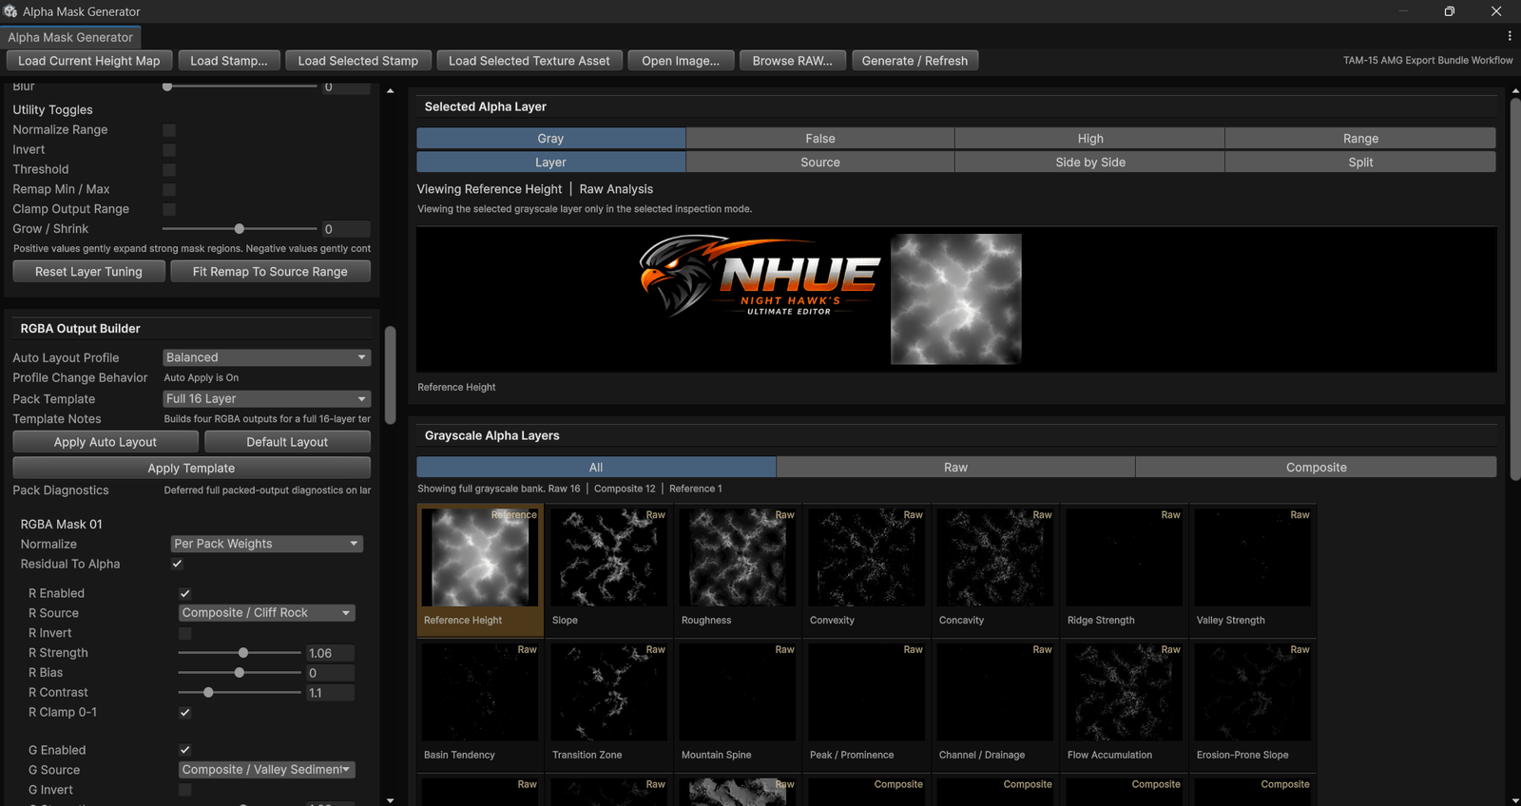
Task: Click the R Strength slider
Action: pos(240,653)
